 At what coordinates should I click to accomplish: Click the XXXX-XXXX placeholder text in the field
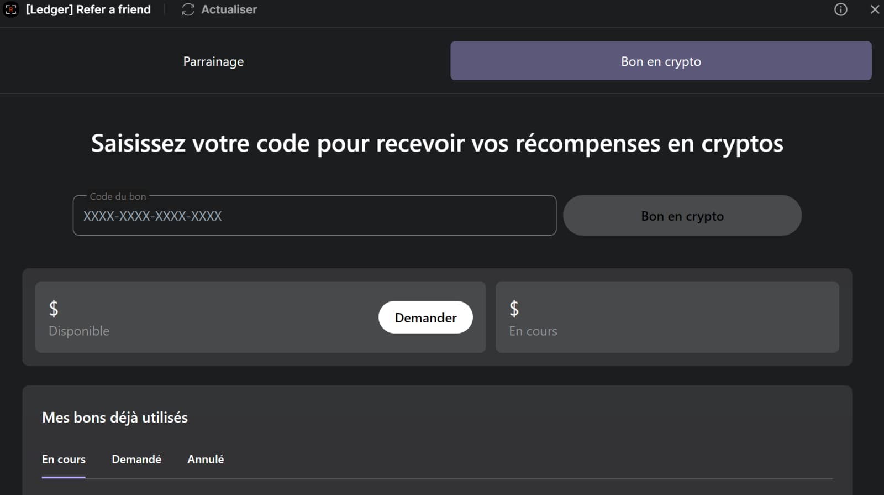152,216
